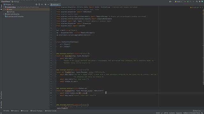Open the user account icon menu

point(170,2)
